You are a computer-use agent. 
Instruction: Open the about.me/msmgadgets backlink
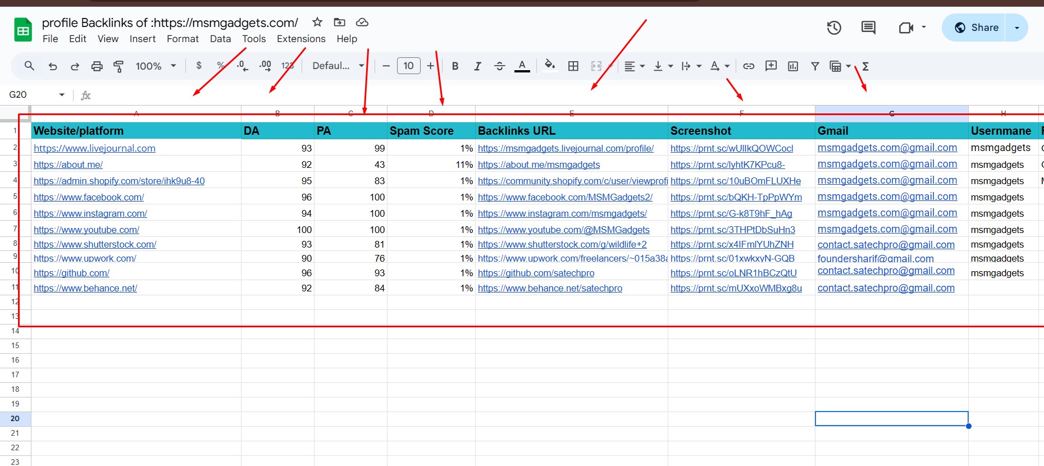click(539, 165)
